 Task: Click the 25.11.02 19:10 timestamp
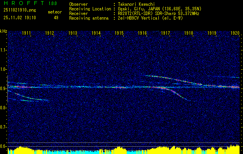(x=19, y=18)
